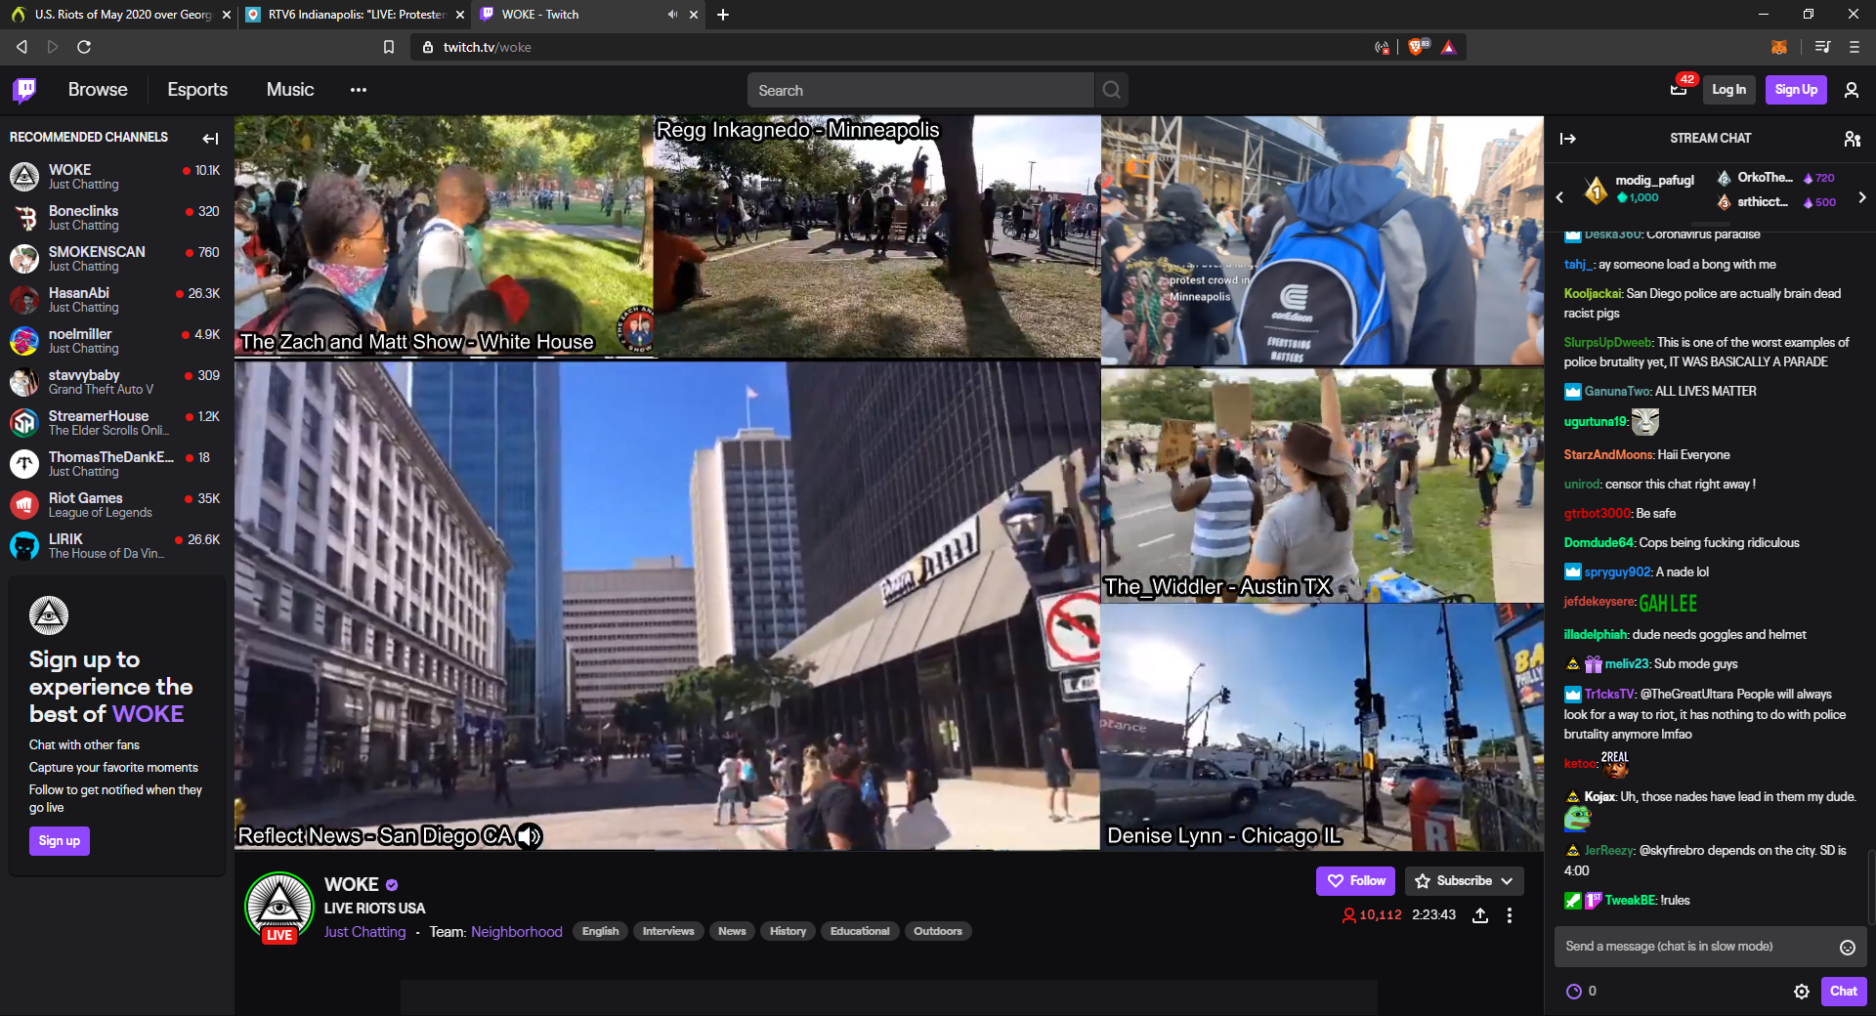
Task: Click the Reflect News San Diego video pane
Action: (x=667, y=606)
